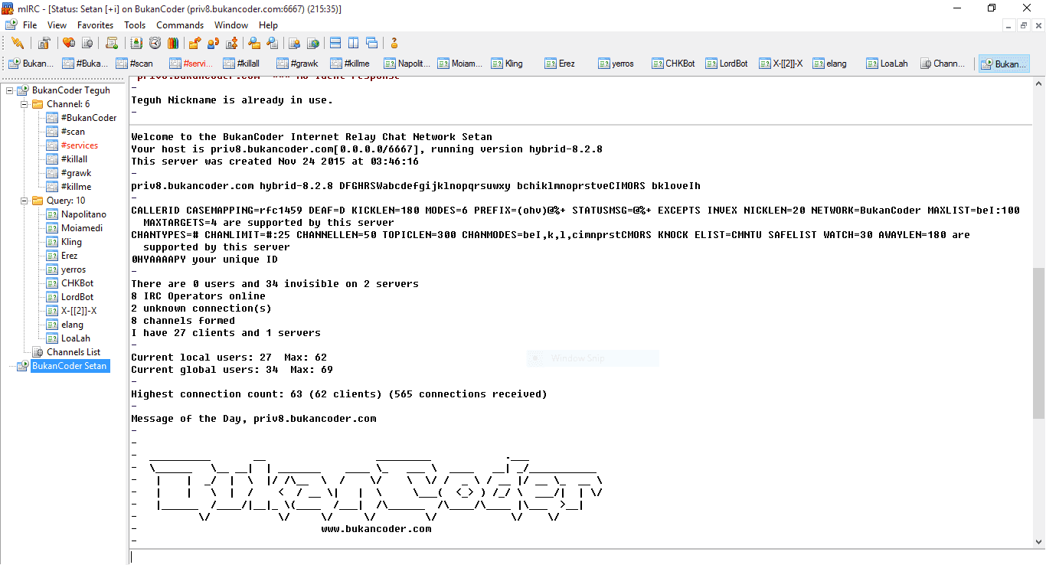
Task: Collapse the Channel: 6 folder in the tree
Action: coord(24,104)
